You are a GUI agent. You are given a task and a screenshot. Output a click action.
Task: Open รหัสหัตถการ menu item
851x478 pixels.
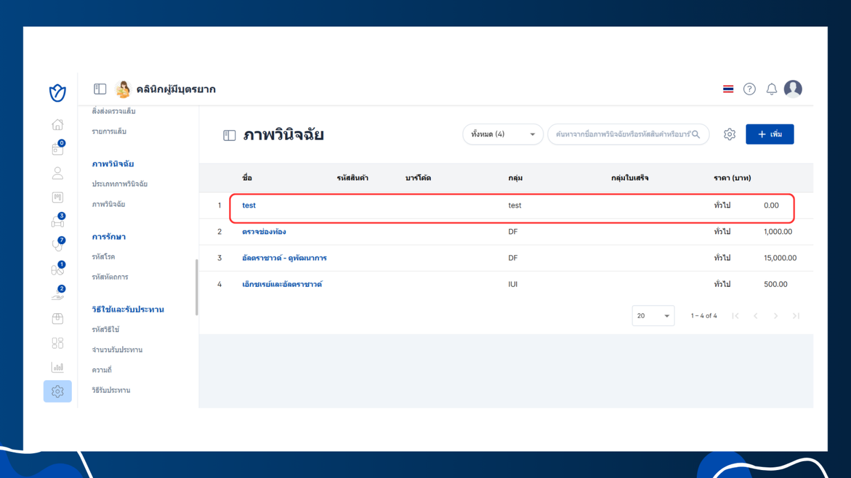click(110, 277)
